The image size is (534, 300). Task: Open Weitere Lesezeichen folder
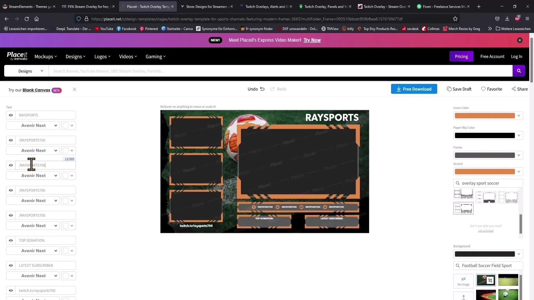click(513, 29)
